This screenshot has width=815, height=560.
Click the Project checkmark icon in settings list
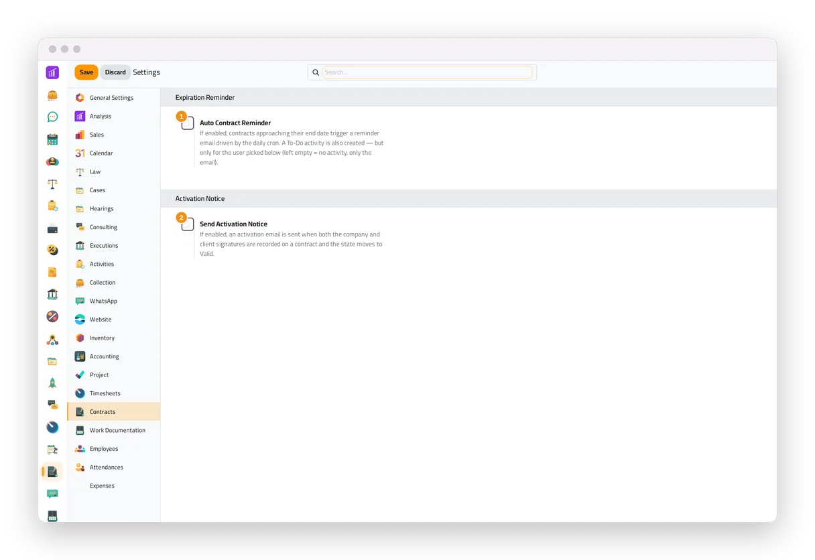pyautogui.click(x=80, y=375)
